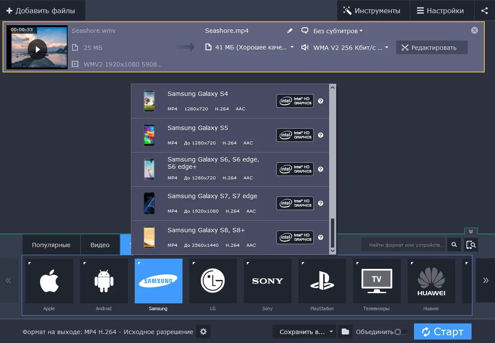495x343 pixels.
Task: Select Samsung Galaxy S6, S6 edge preset
Action: (230, 169)
